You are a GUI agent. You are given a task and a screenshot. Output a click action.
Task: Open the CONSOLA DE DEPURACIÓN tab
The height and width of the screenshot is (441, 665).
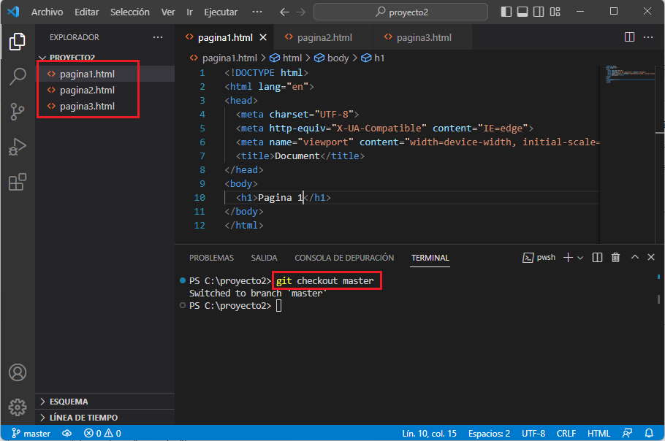click(344, 258)
